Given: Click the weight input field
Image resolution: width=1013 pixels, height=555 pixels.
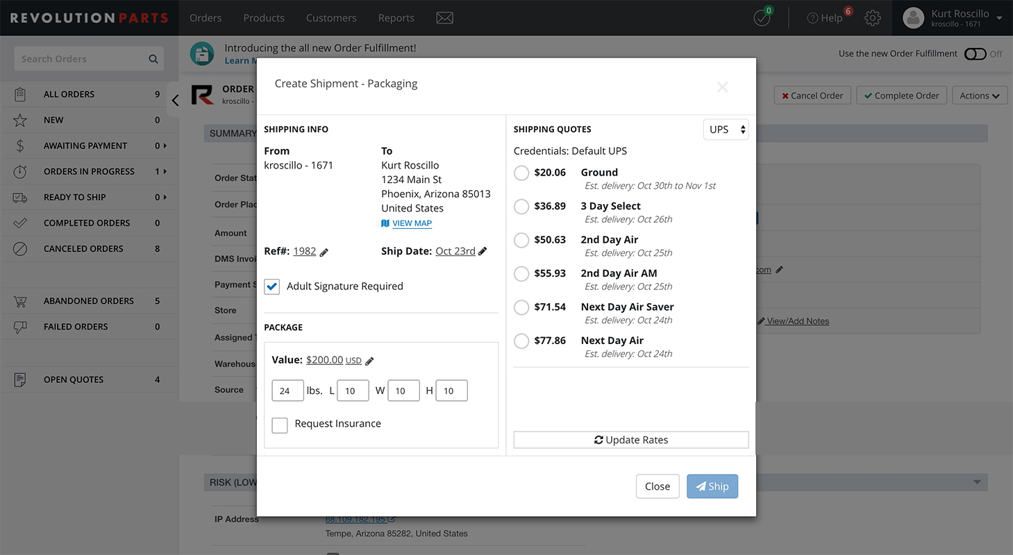Looking at the screenshot, I should coord(287,391).
